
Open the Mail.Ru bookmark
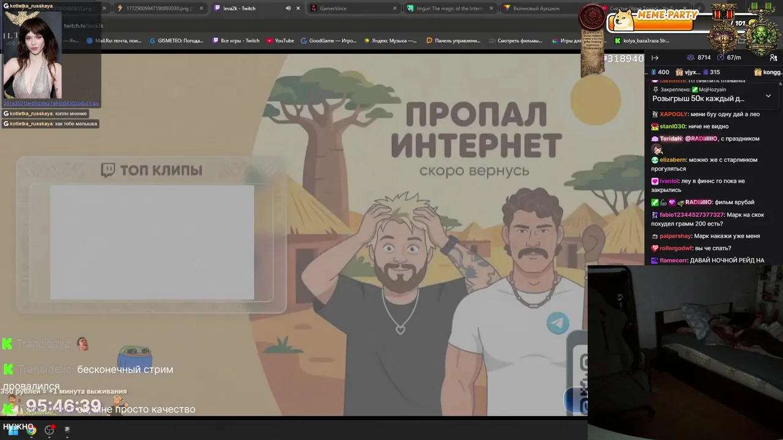tap(114, 41)
